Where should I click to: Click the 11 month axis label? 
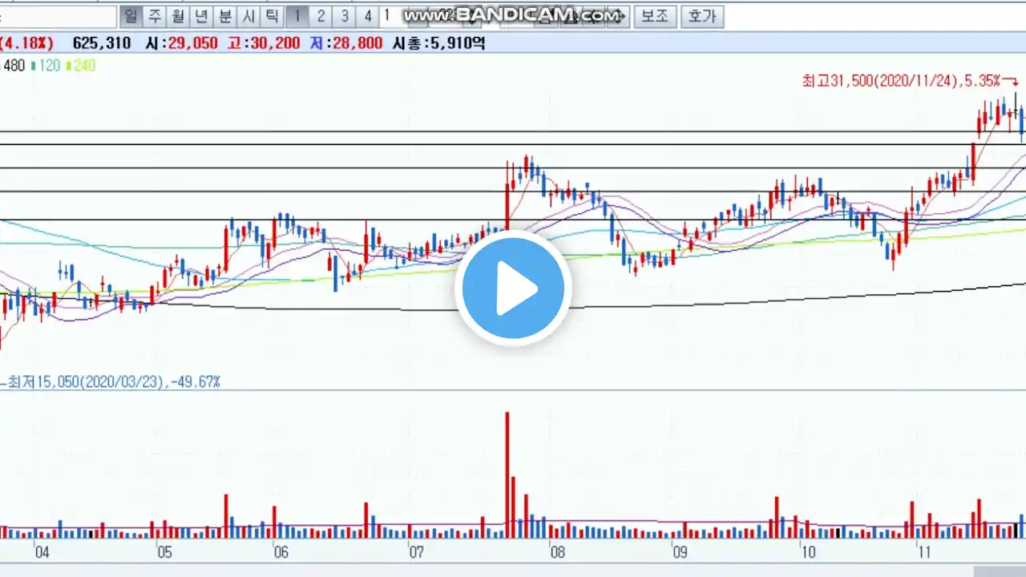[x=924, y=551]
